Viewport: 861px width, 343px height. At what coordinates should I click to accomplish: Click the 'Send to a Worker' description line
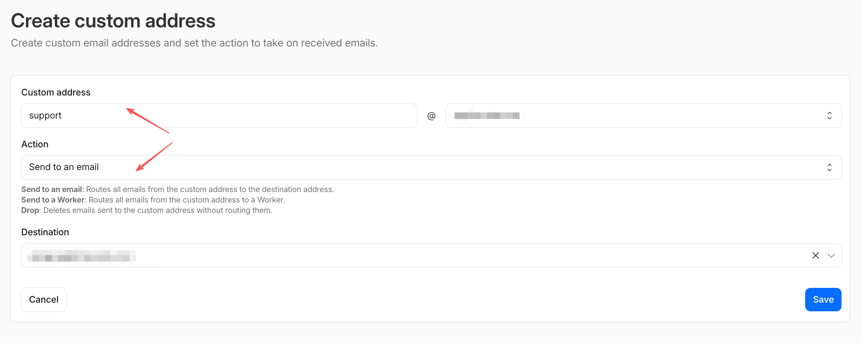pyautogui.click(x=153, y=200)
